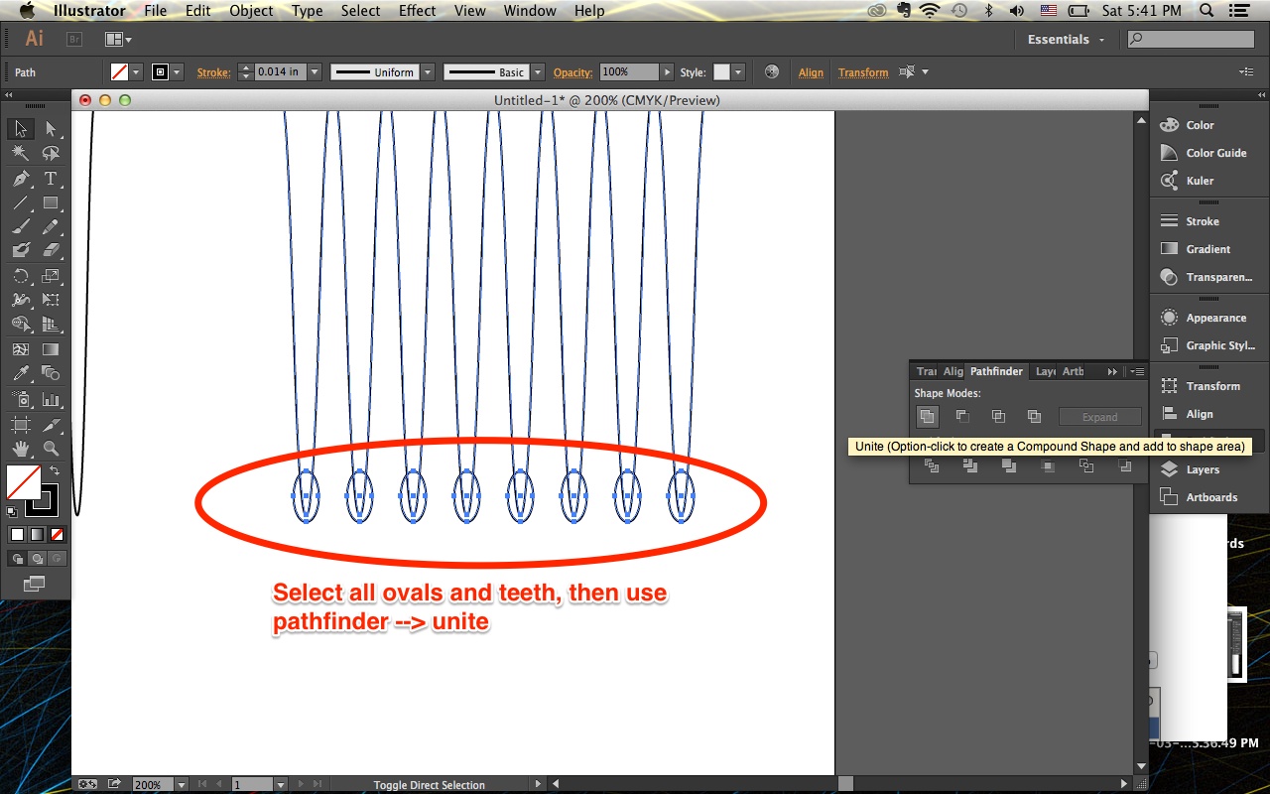Click the Transform link in control bar

(862, 71)
